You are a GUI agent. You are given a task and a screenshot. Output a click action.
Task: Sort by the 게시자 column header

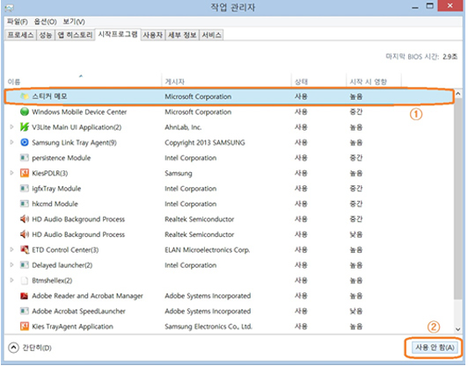click(226, 82)
